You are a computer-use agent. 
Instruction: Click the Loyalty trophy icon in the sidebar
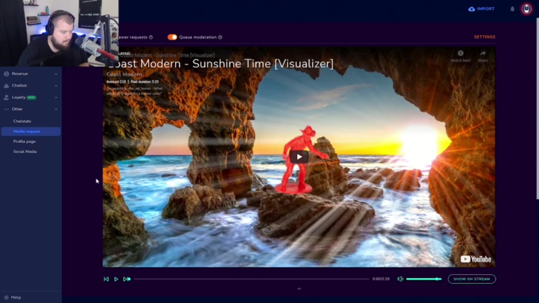[x=6, y=97]
